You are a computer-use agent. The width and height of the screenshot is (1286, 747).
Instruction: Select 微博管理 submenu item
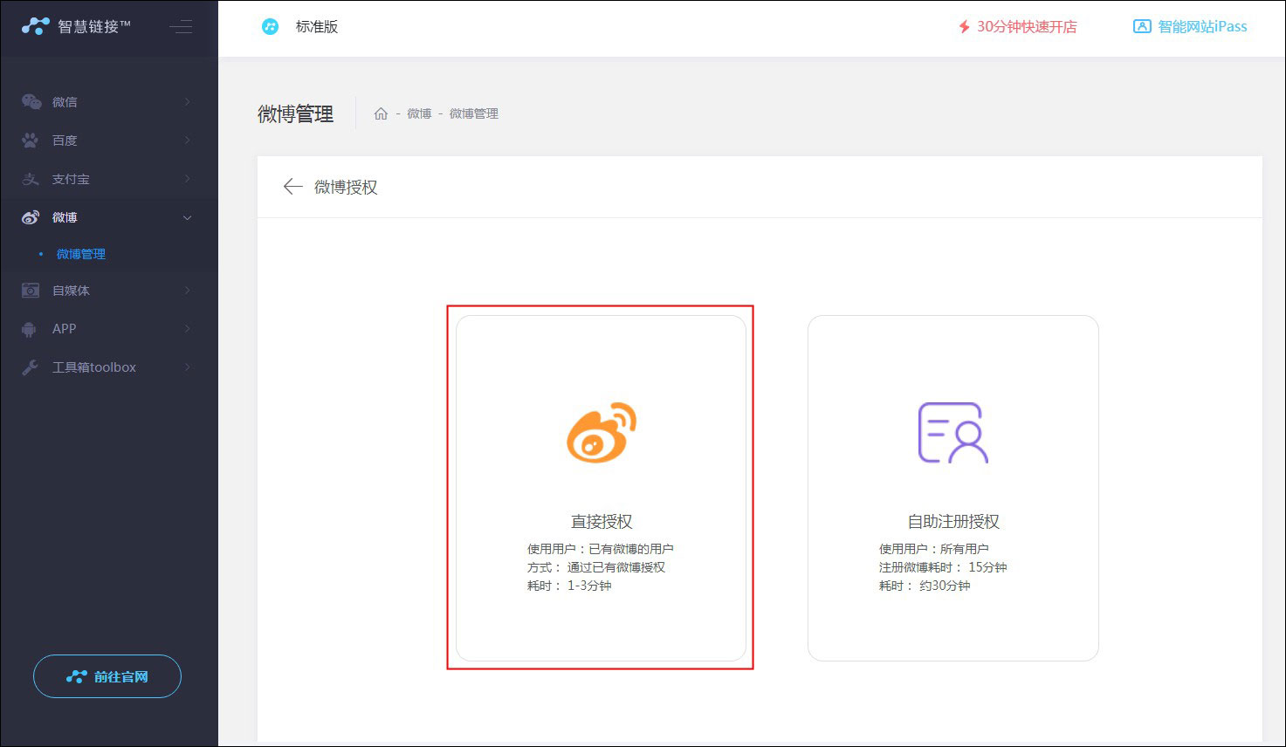click(x=81, y=254)
